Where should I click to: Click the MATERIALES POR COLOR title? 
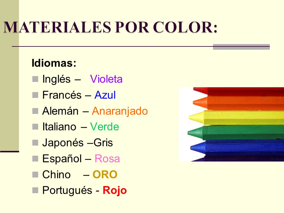coord(110,27)
